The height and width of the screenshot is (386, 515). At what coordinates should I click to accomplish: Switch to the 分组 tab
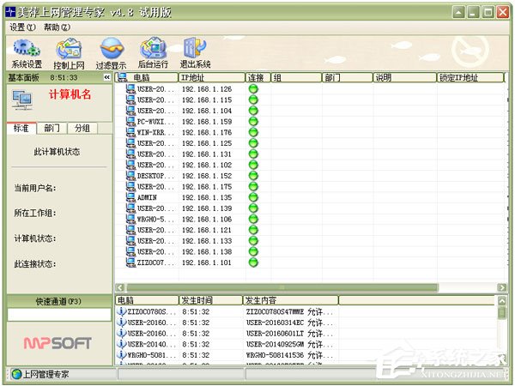pos(82,128)
